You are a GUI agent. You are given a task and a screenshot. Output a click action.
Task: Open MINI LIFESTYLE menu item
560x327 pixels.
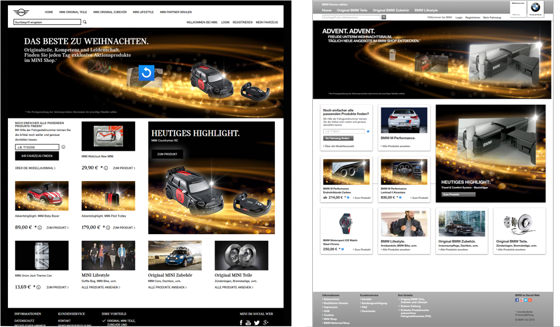click(143, 12)
